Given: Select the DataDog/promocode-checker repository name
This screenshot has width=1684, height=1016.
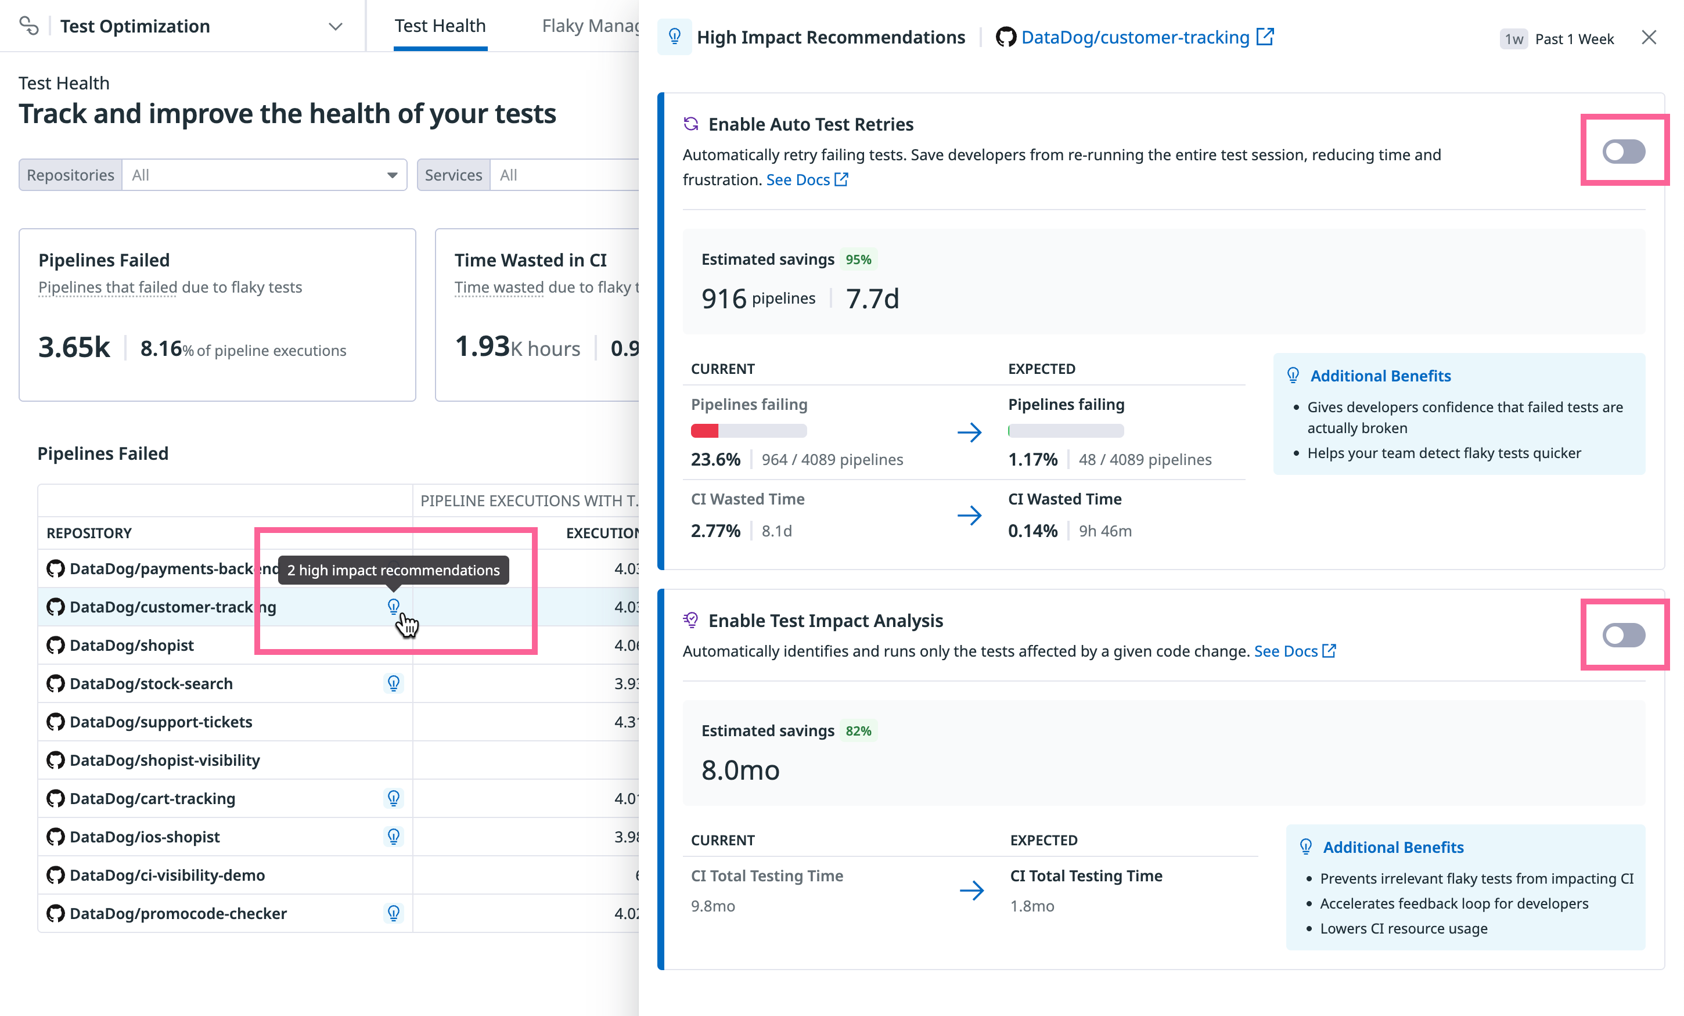Looking at the screenshot, I should [x=178, y=913].
